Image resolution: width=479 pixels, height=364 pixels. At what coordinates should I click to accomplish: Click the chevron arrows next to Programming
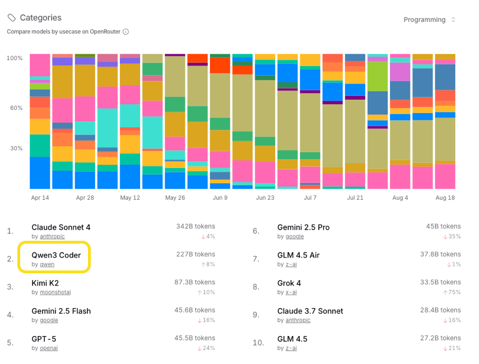coord(453,20)
